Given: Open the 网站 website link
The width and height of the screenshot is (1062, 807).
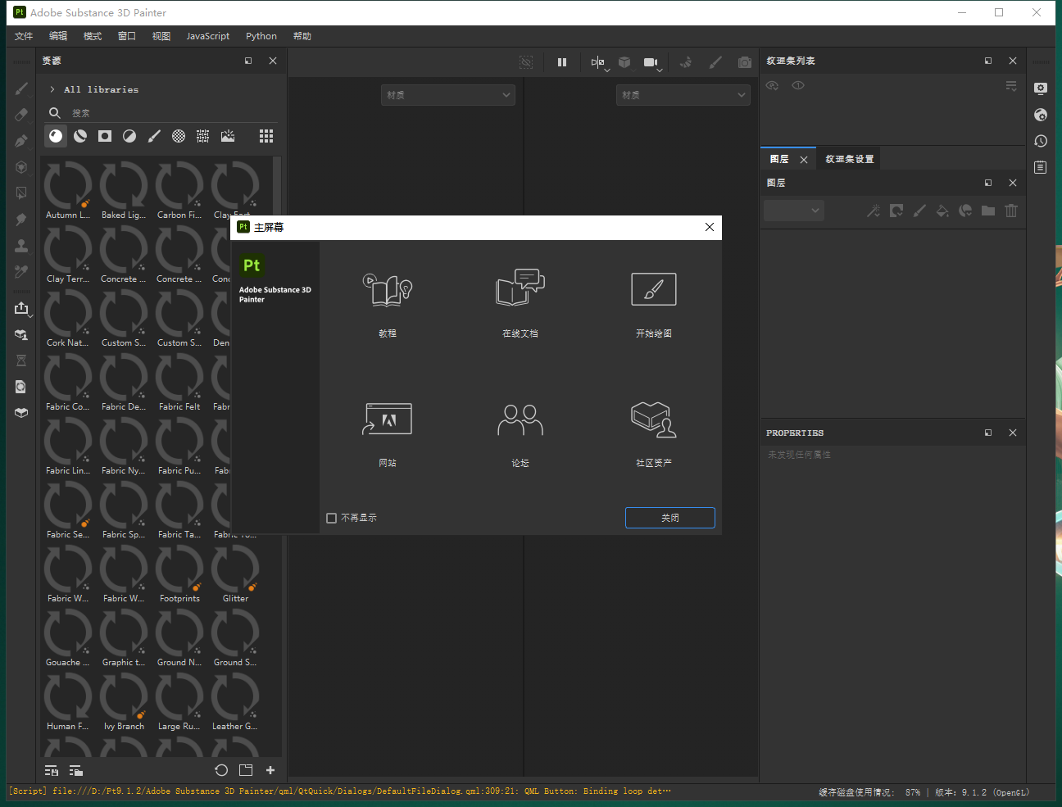Looking at the screenshot, I should 388,433.
